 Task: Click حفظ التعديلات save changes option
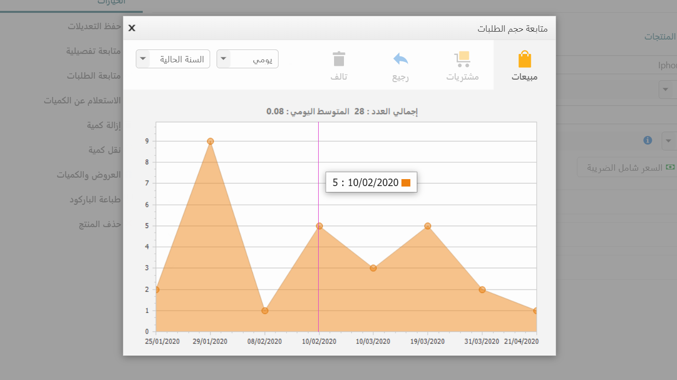pyautogui.click(x=95, y=26)
